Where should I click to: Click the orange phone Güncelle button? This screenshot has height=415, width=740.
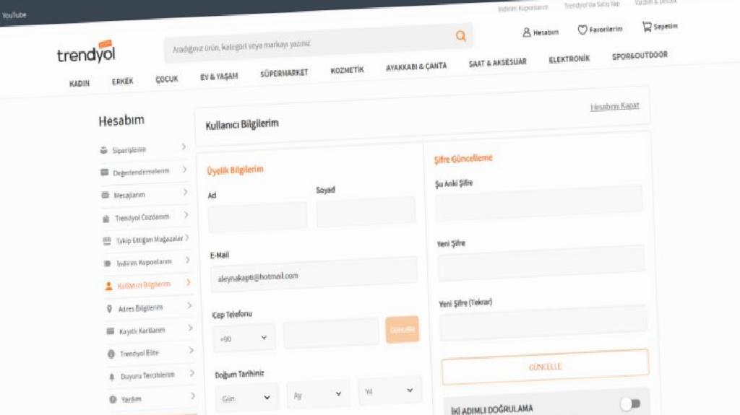coord(402,330)
